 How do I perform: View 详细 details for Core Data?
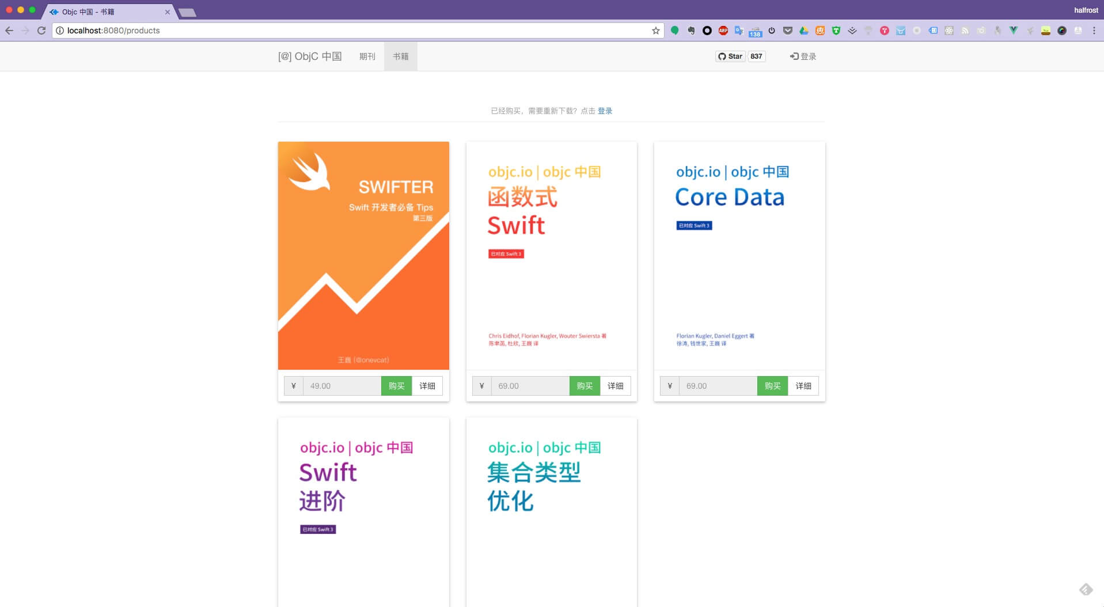(803, 386)
